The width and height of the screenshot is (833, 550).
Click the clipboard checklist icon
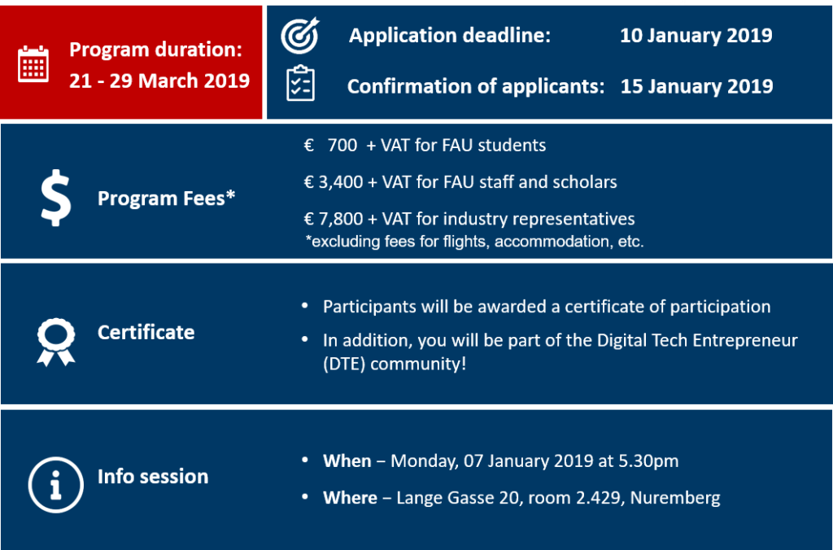[x=300, y=84]
